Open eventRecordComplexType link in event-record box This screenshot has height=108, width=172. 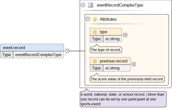[38, 55]
